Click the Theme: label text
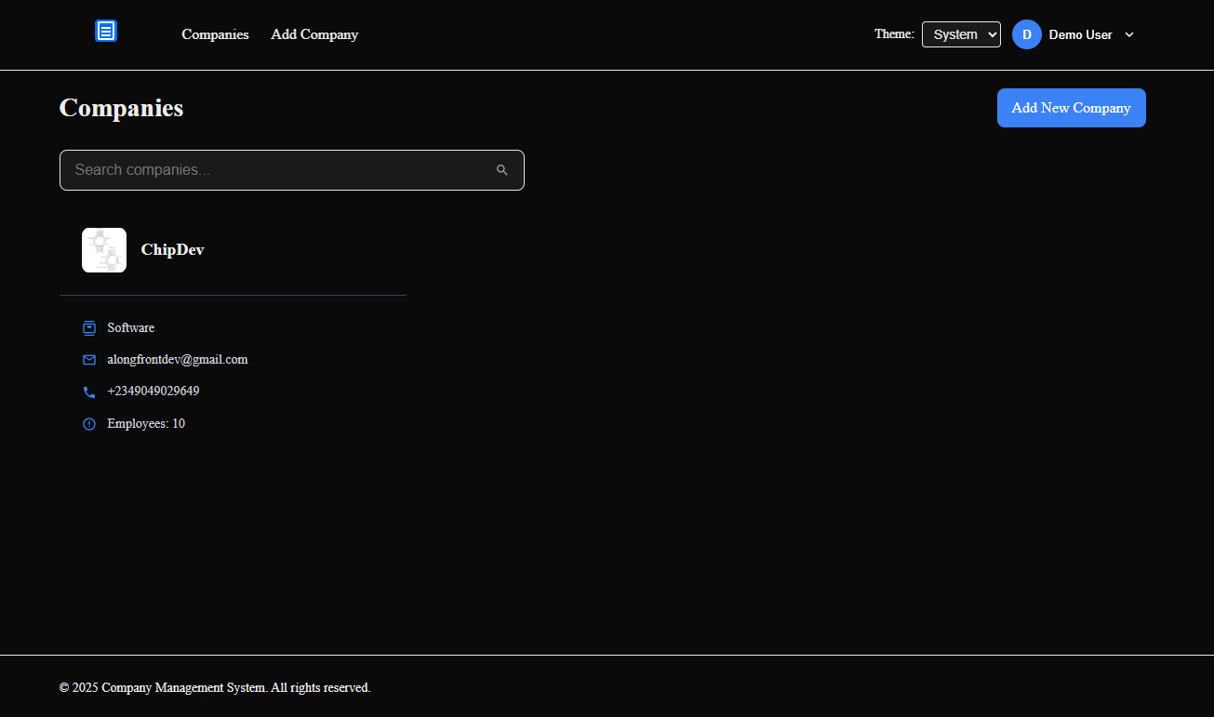Image resolution: width=1214 pixels, height=717 pixels. pyautogui.click(x=894, y=33)
